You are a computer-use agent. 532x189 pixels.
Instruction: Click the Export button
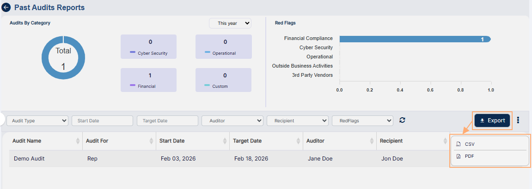pyautogui.click(x=492, y=120)
